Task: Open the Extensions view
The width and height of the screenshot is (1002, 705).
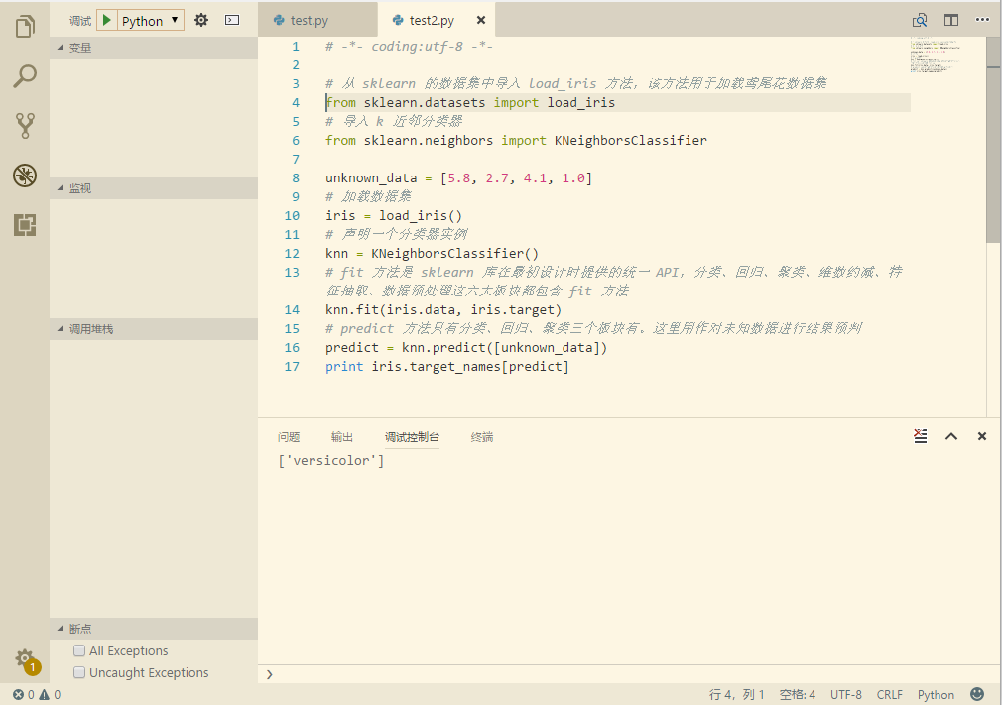Action: pyautogui.click(x=24, y=225)
